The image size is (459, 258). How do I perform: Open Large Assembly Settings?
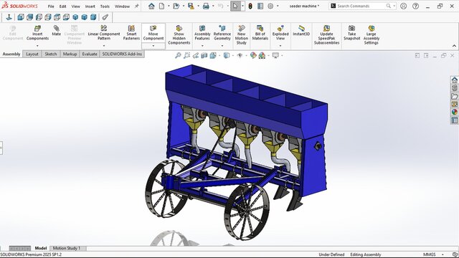pyautogui.click(x=372, y=35)
